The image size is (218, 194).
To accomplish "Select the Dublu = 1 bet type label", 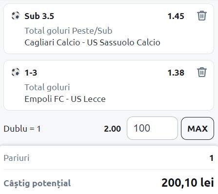I will [x=22, y=129].
